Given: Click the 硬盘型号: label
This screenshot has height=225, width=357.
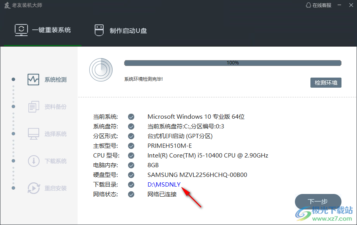Looking at the screenshot, I should [x=106, y=175].
